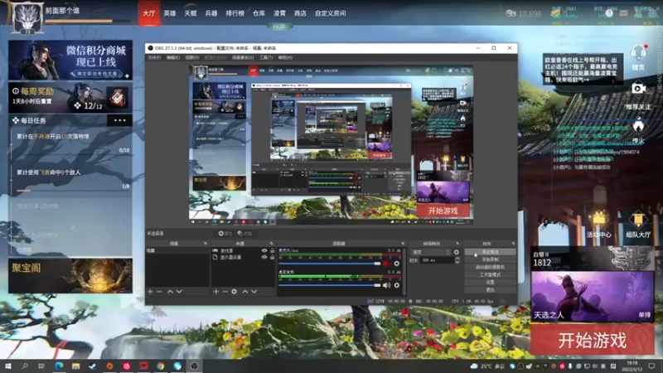Open 聚宝阁 banner card
The image size is (663, 373).
tap(70, 276)
